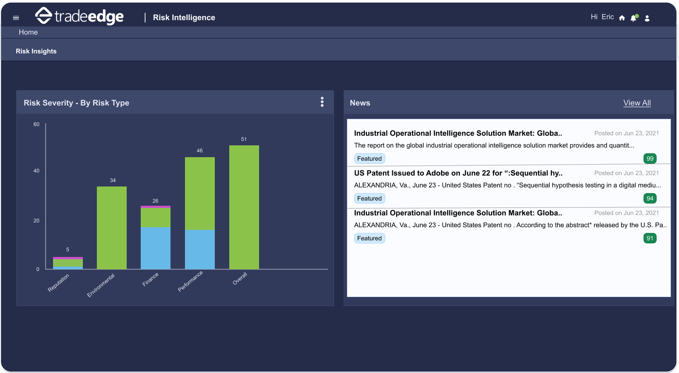This screenshot has width=679, height=373.
Task: Click the score badge showing 91
Action: click(x=650, y=238)
